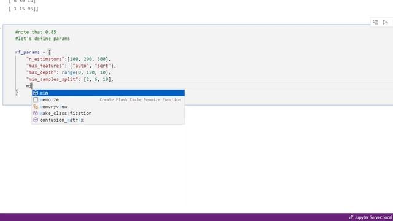
Task: Click the snippet square icon beside memoize
Action: [36, 99]
